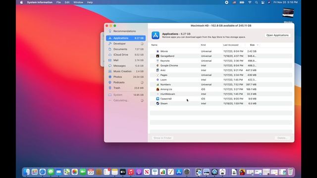Open the Window menu
The image size is (317, 178).
pos(78,2)
